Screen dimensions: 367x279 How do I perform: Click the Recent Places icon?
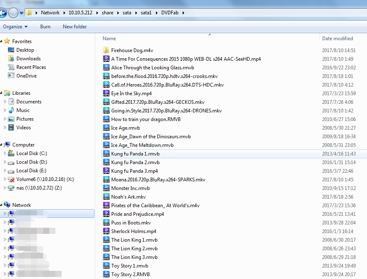coord(11,67)
